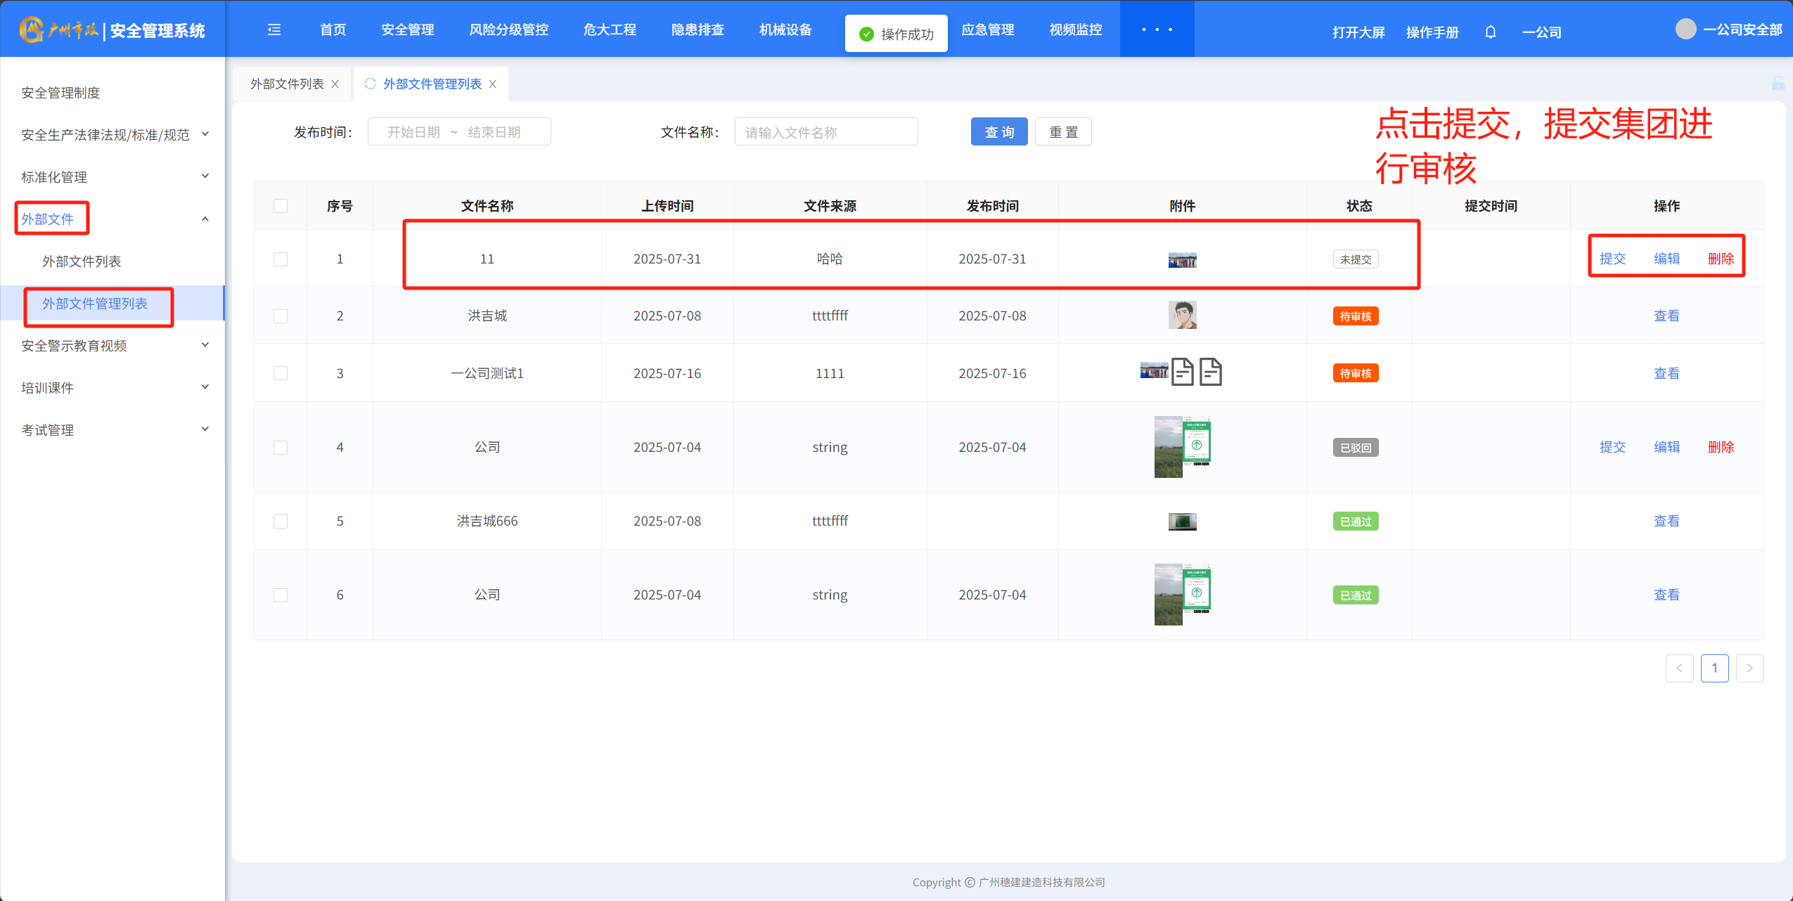This screenshot has height=901, width=1793.
Task: Collapse the sidebar menu fold icon
Action: (x=274, y=30)
